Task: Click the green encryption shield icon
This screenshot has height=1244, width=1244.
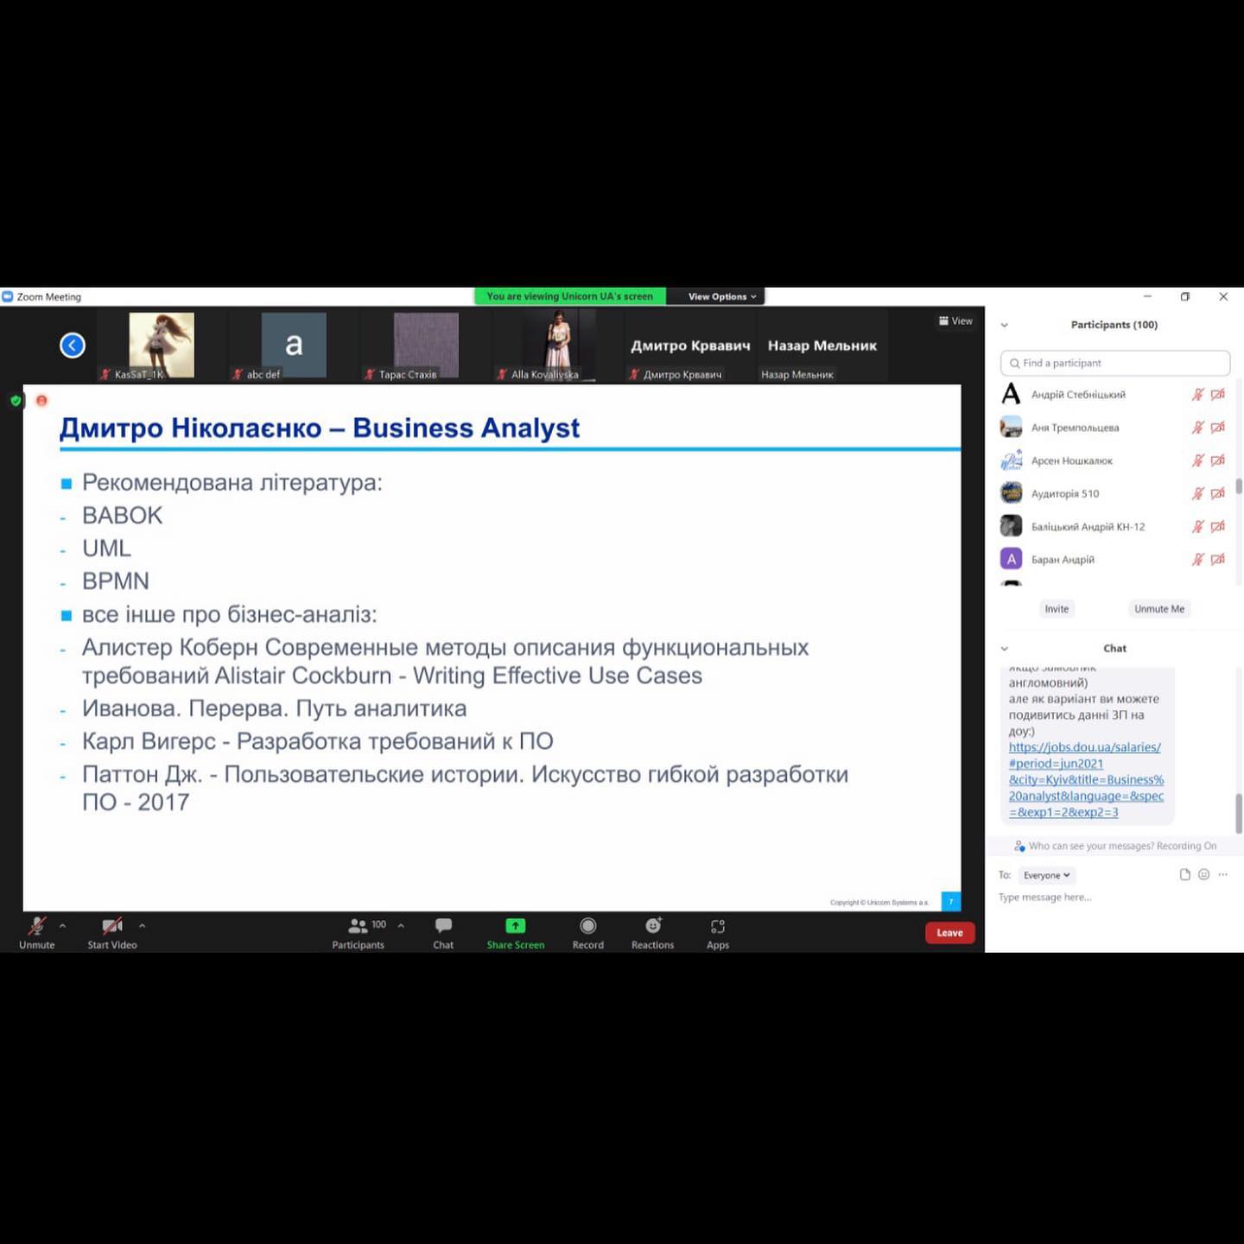Action: 16,401
